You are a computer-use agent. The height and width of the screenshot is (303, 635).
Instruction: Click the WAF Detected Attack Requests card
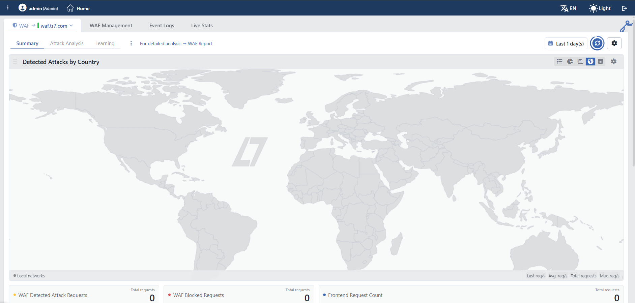(x=84, y=294)
